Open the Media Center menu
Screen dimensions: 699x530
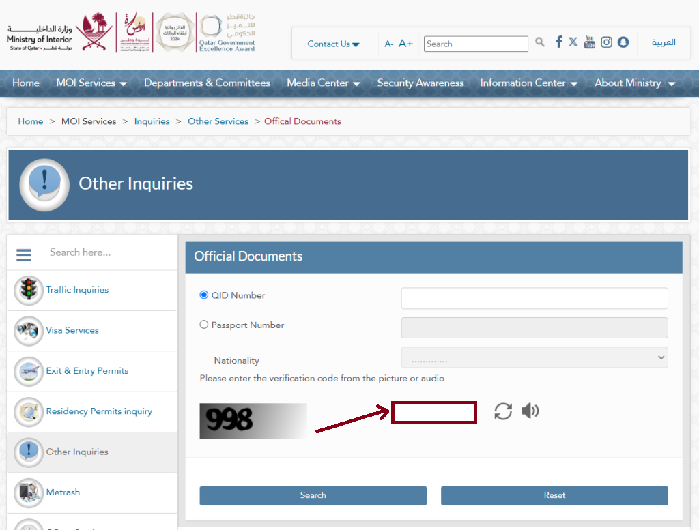coord(322,83)
